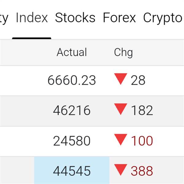This screenshot has width=184, height=184.
Task: Click the change value 28
Action: pos(138,81)
